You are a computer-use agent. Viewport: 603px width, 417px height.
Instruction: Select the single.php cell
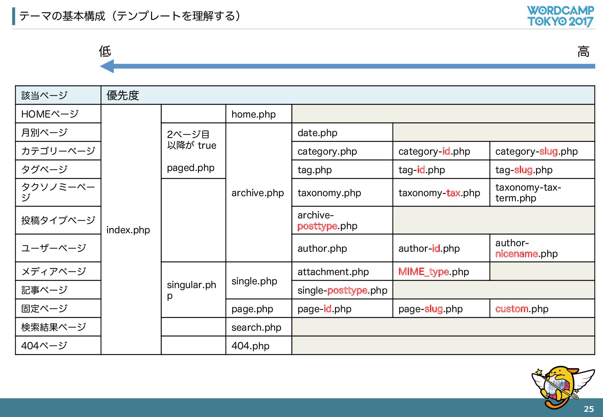point(259,281)
